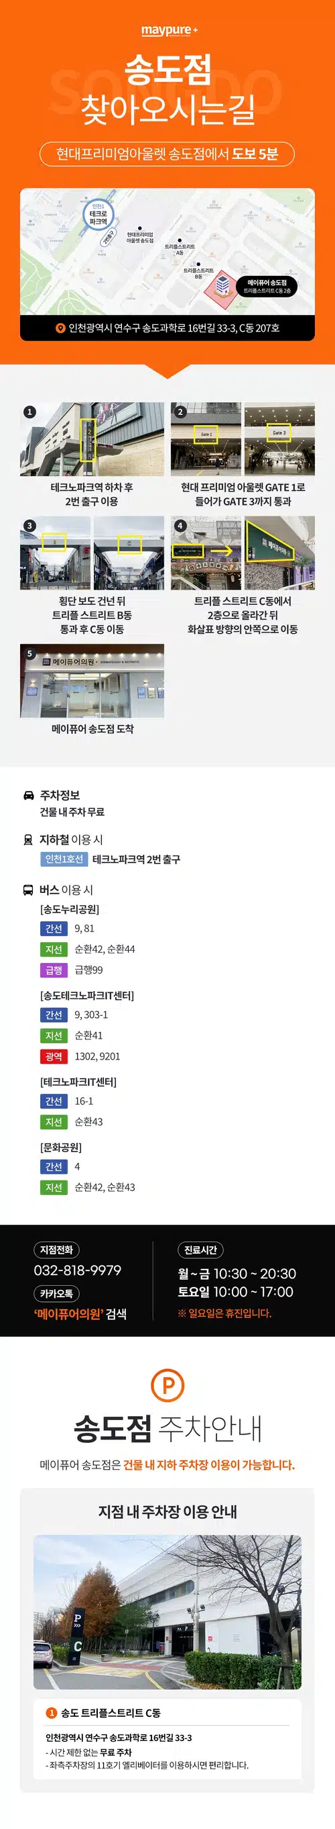Image resolution: width=335 pixels, height=1829 pixels.
Task: Click the 인천1호선 blue badge
Action: (64, 859)
